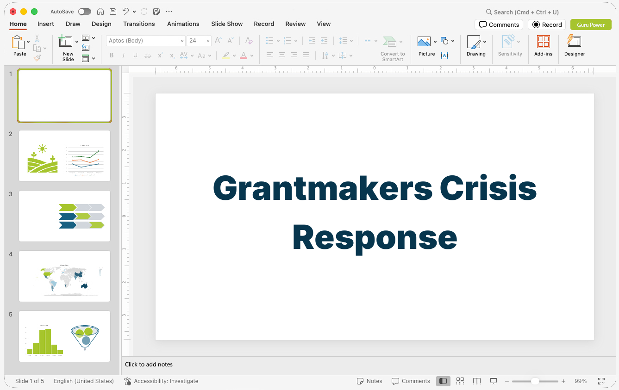619x390 pixels.
Task: Toggle the AutoSave switch
Action: 85,12
